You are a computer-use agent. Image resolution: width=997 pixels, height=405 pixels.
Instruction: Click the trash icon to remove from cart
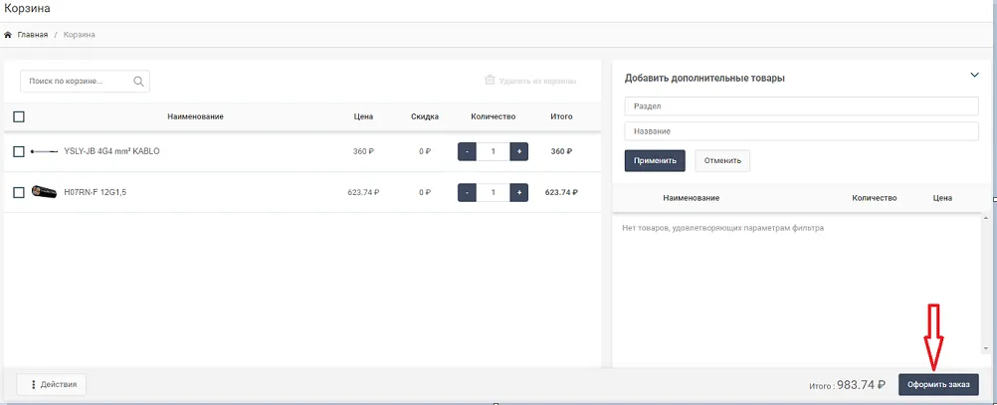[x=490, y=81]
